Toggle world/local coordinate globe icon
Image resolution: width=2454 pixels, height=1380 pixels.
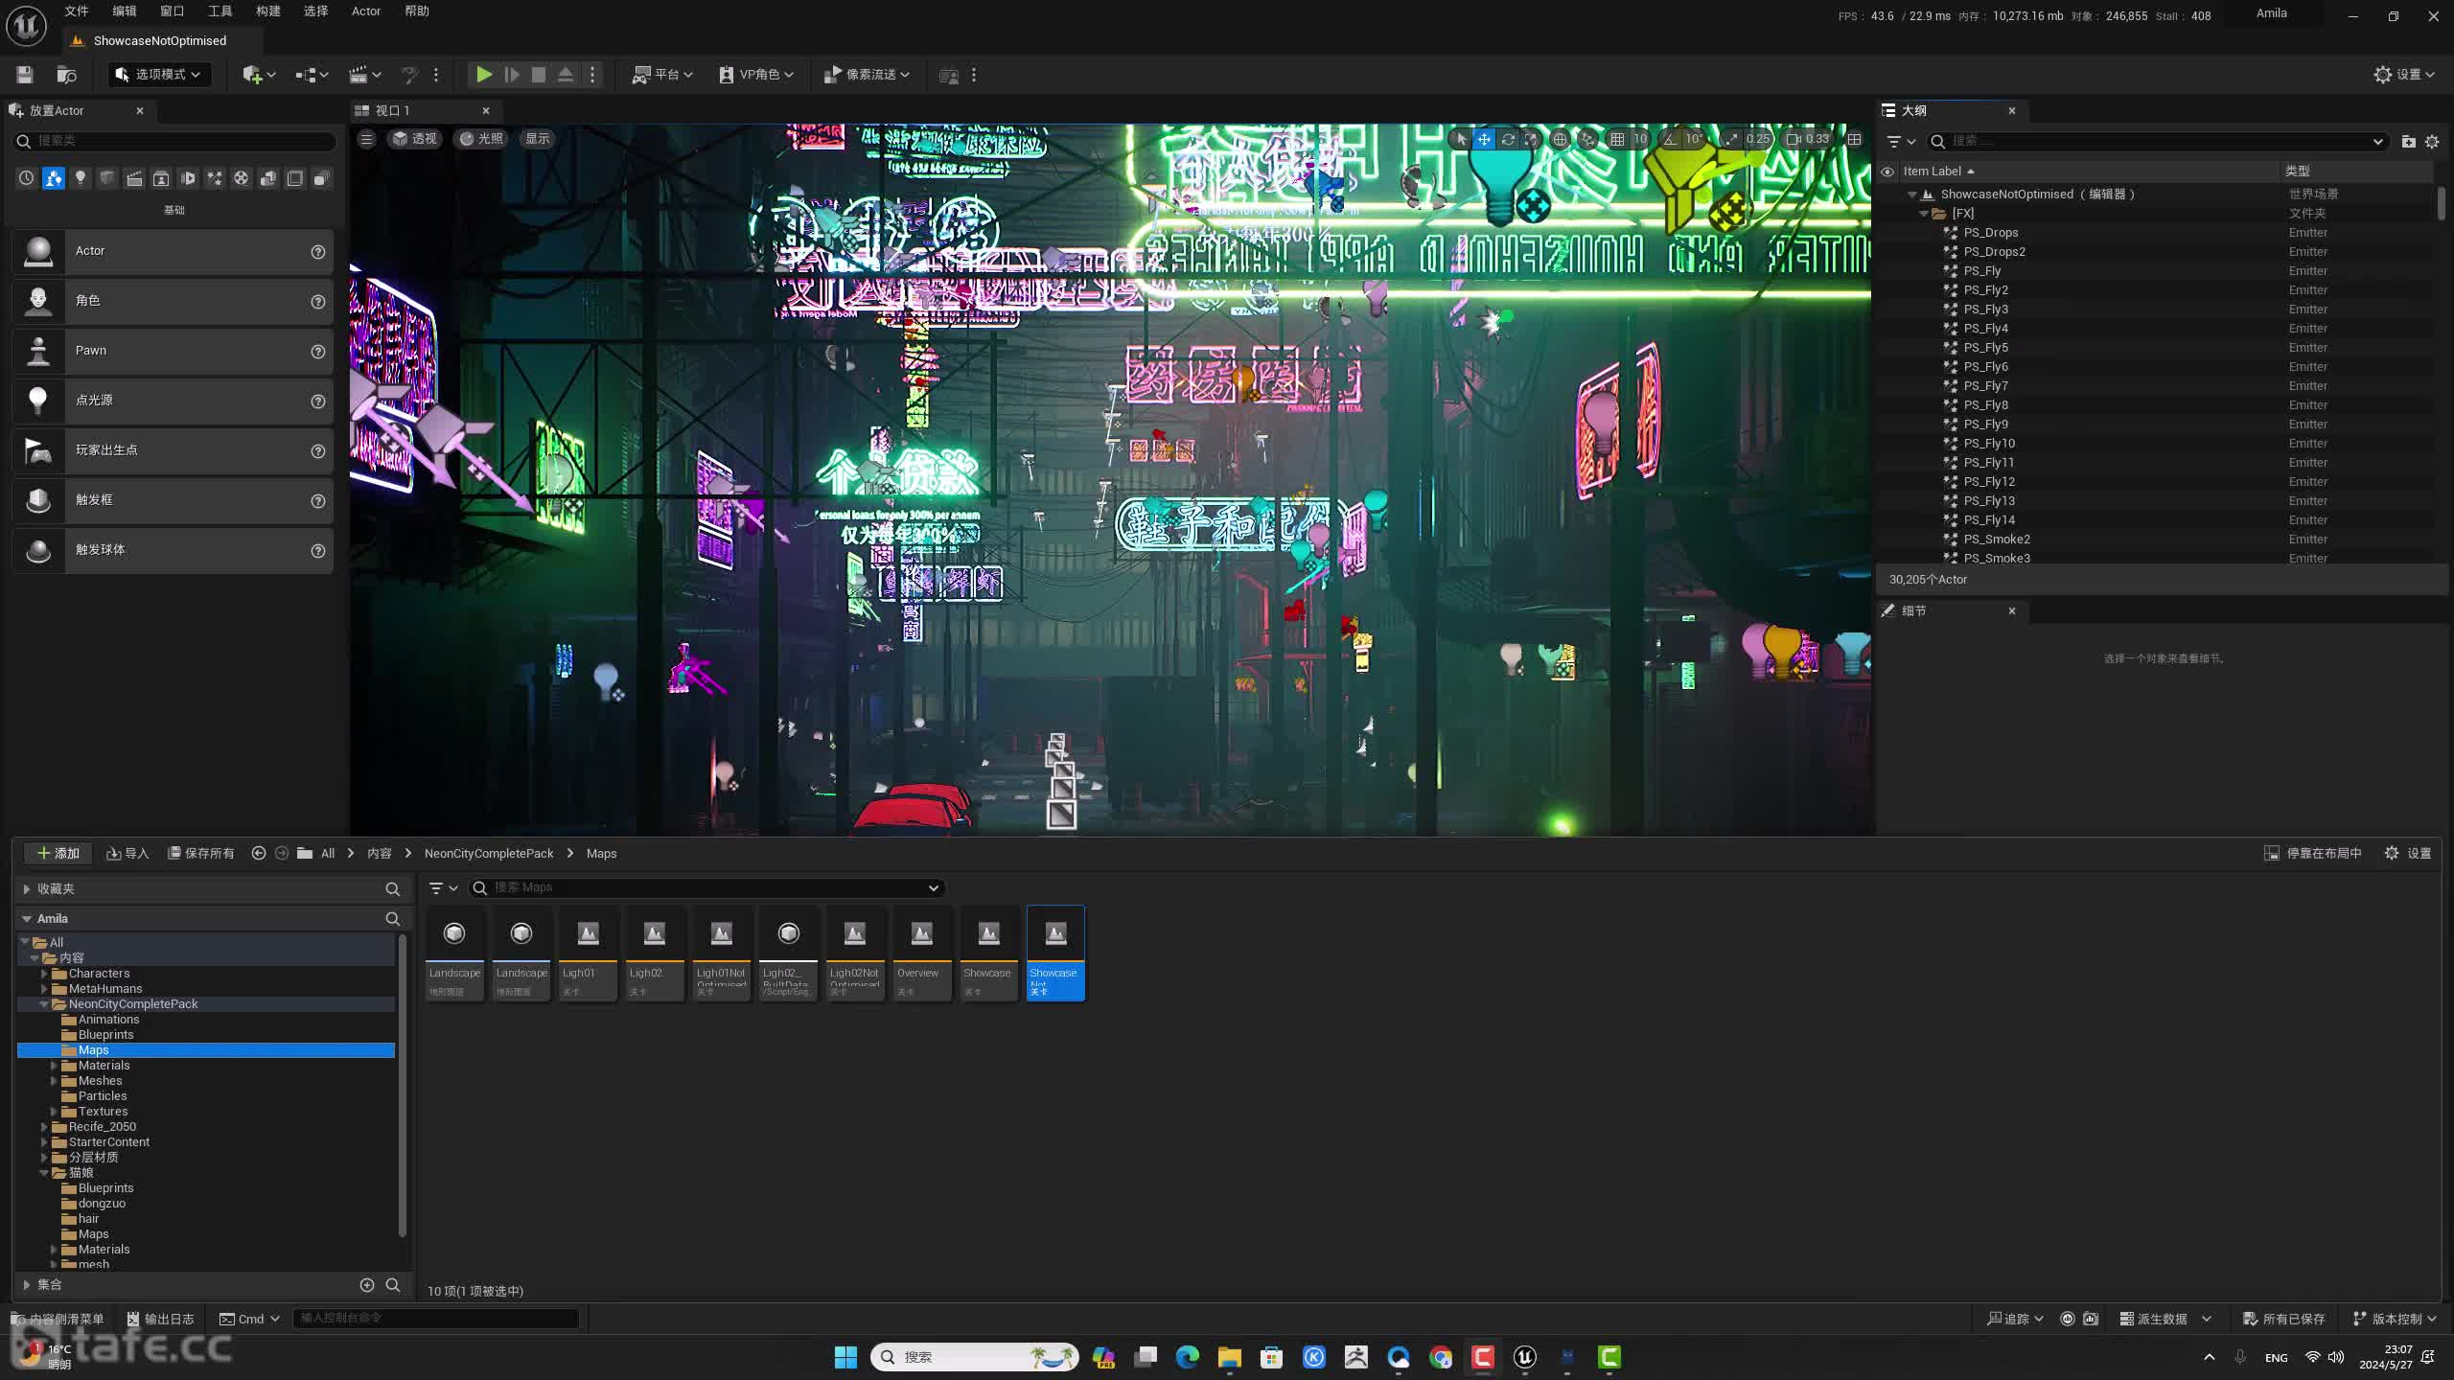(1560, 139)
